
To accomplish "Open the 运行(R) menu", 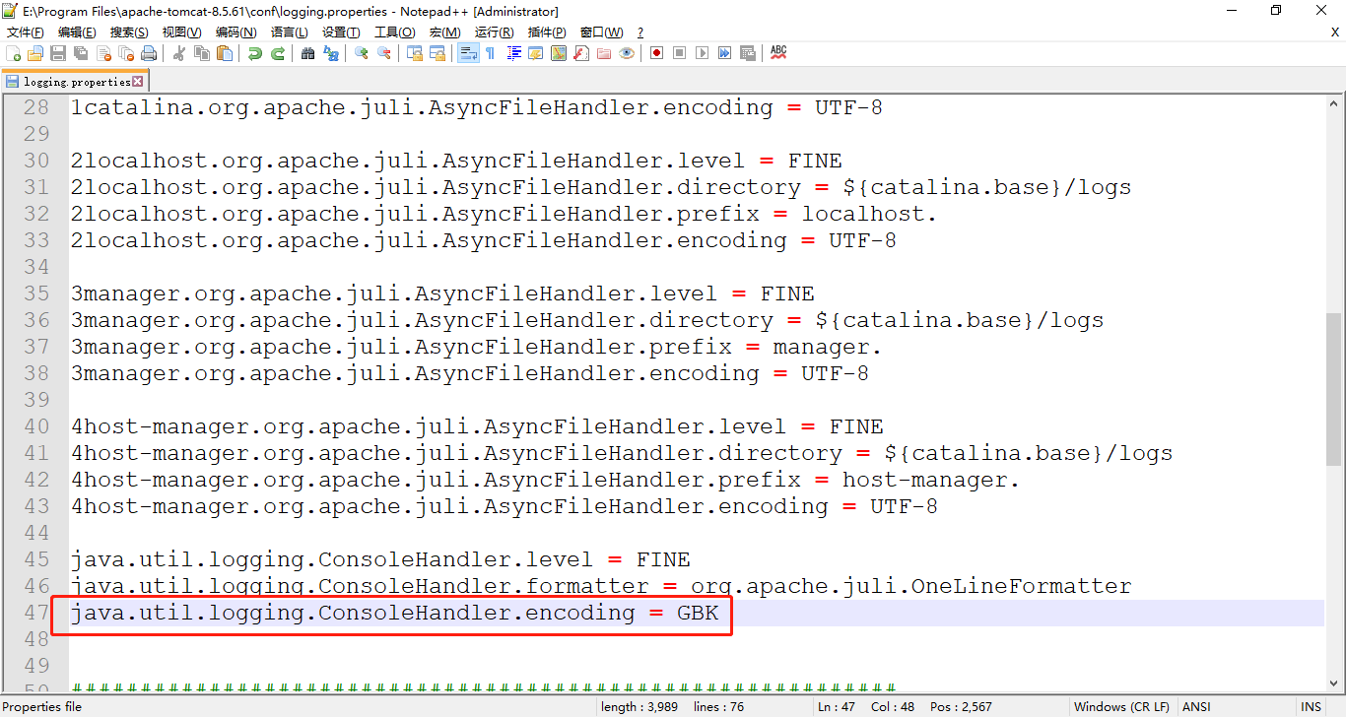I will (494, 32).
